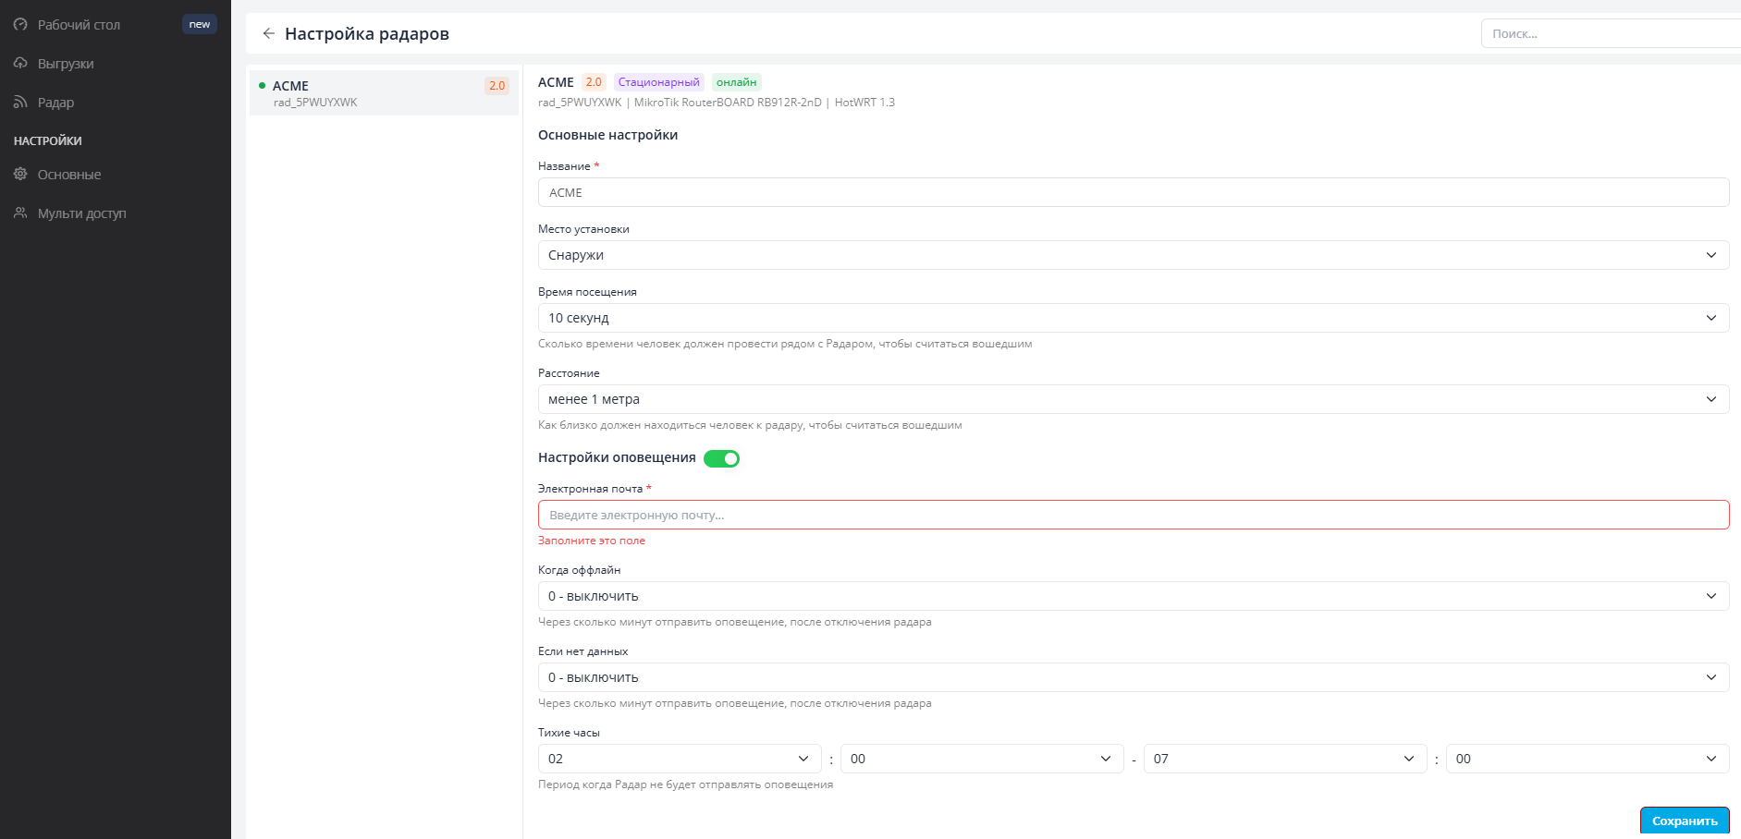The width and height of the screenshot is (1741, 839).
Task: Open quiet hours start hour dropdown 02
Action: click(x=680, y=759)
